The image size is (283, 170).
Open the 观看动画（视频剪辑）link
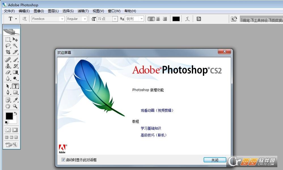[x=157, y=110]
